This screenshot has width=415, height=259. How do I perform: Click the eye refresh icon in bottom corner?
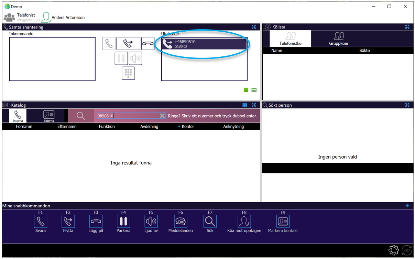click(407, 250)
